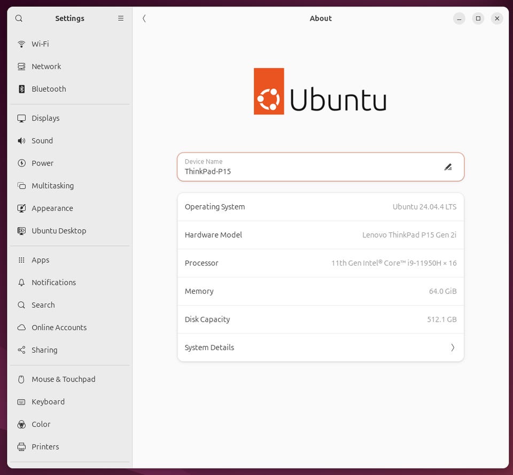
Task: Click the Bluetooth icon in sidebar
Action: (x=21, y=89)
